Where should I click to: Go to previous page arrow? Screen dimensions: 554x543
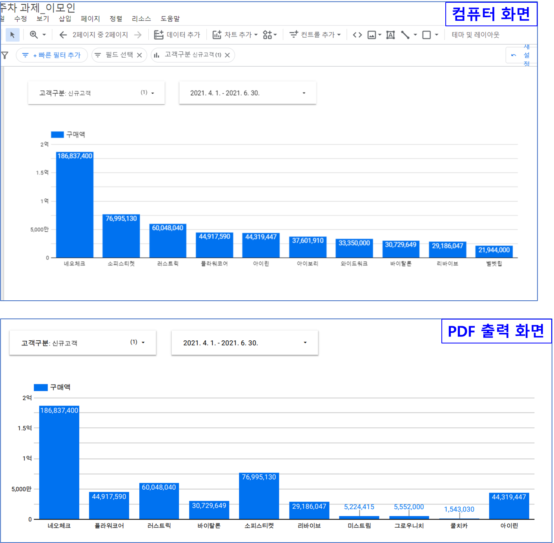pos(63,35)
